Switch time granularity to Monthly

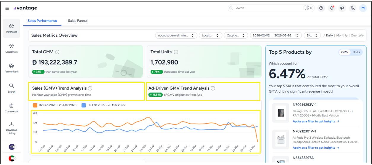coord(342,35)
